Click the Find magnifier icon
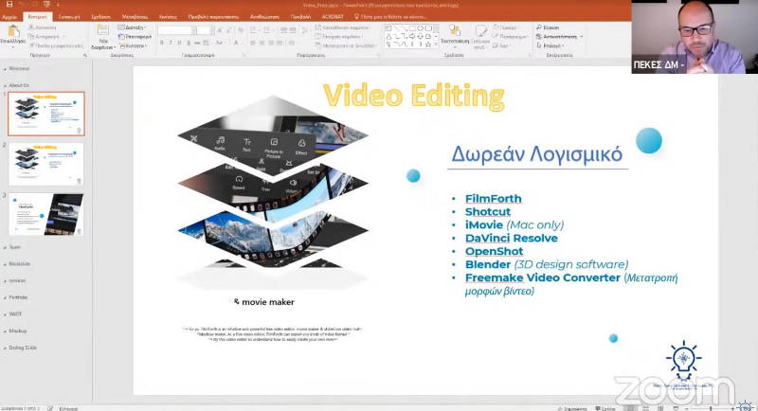The height and width of the screenshot is (411, 758). click(548, 28)
